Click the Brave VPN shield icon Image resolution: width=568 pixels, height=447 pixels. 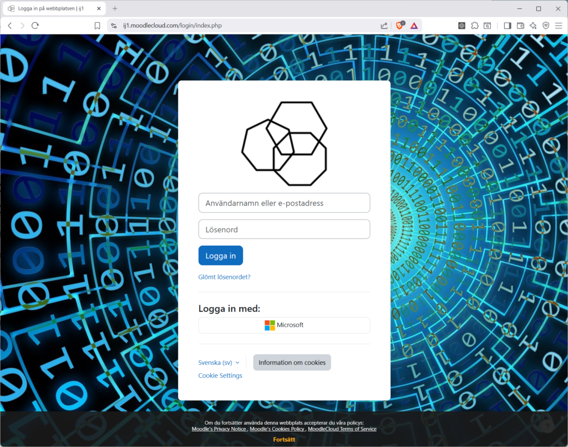pyautogui.click(x=546, y=26)
